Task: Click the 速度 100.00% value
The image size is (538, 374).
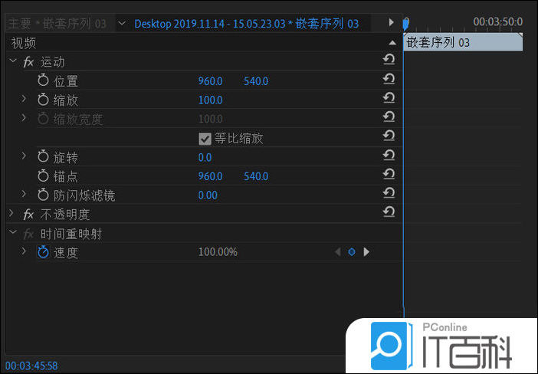Action: (218, 252)
